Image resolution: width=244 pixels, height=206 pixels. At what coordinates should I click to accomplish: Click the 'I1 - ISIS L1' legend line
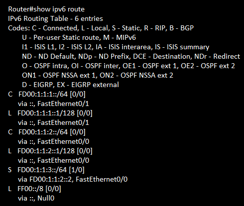point(116,47)
